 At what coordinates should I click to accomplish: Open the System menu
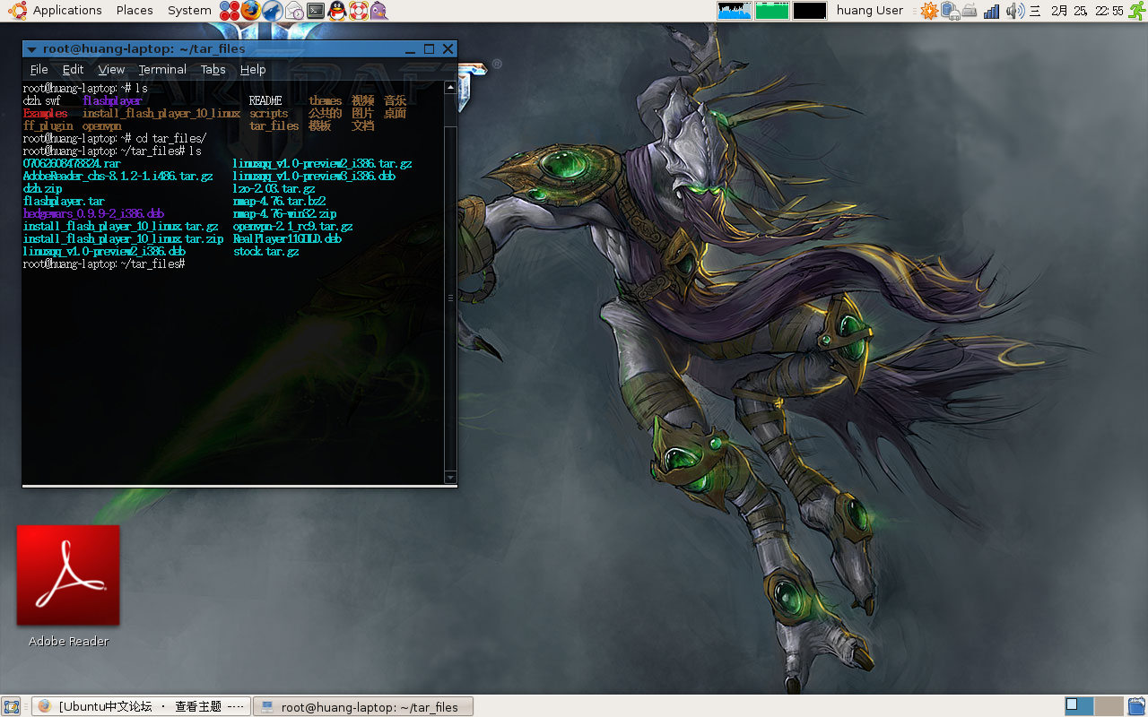point(189,11)
